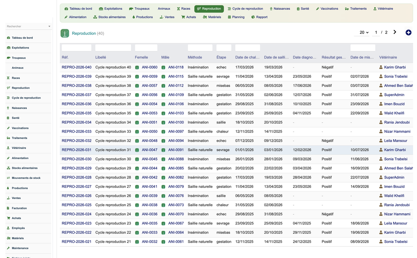Open Animaux in the sidebar

[x=18, y=68]
